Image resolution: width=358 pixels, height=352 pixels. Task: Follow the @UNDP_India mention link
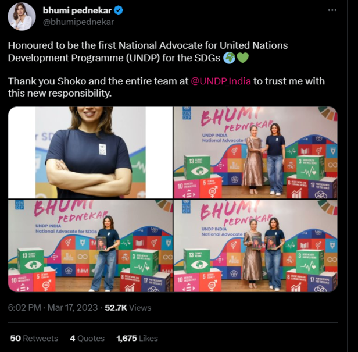(x=221, y=81)
